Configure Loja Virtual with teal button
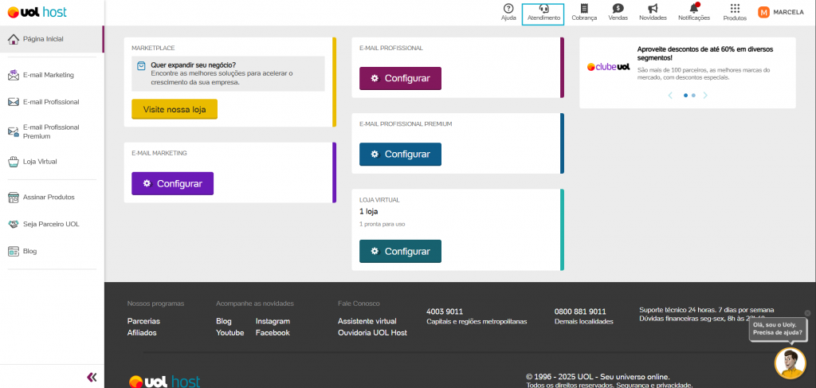816x388 pixels. pos(400,251)
